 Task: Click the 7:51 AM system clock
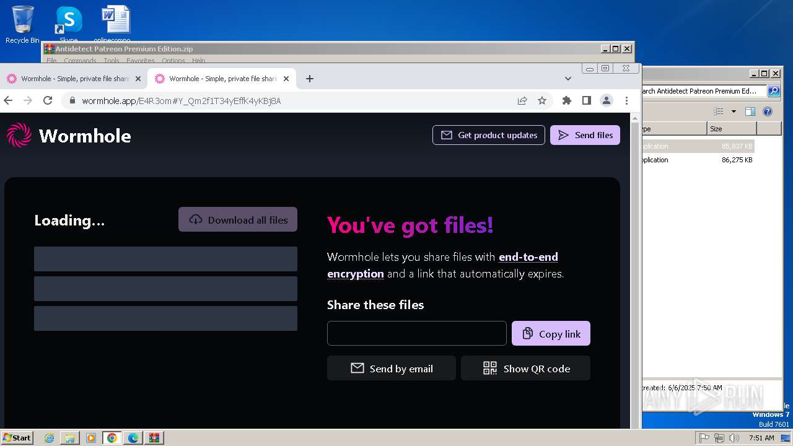(761, 438)
